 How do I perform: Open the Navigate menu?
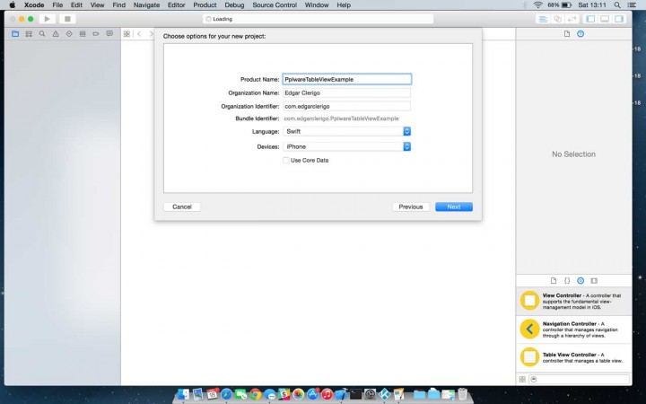click(x=146, y=5)
